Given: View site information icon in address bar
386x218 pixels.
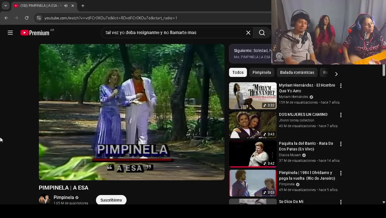Looking at the screenshot, I should [39, 18].
